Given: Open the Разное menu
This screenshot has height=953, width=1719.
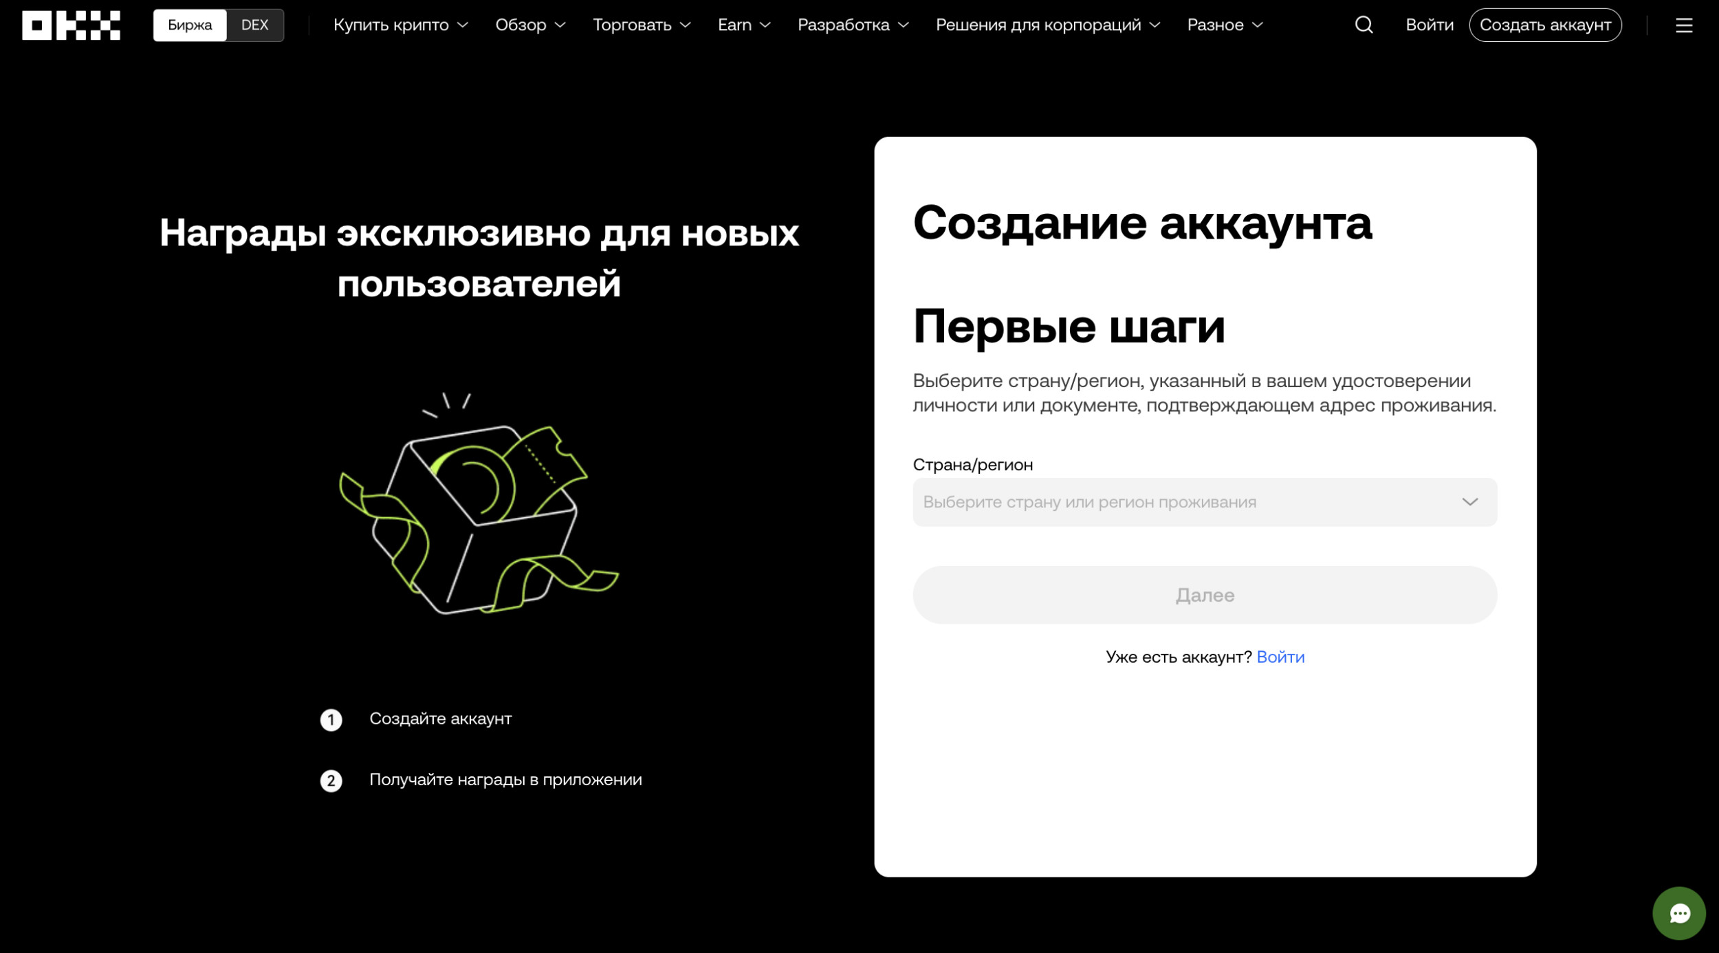Looking at the screenshot, I should (1225, 25).
